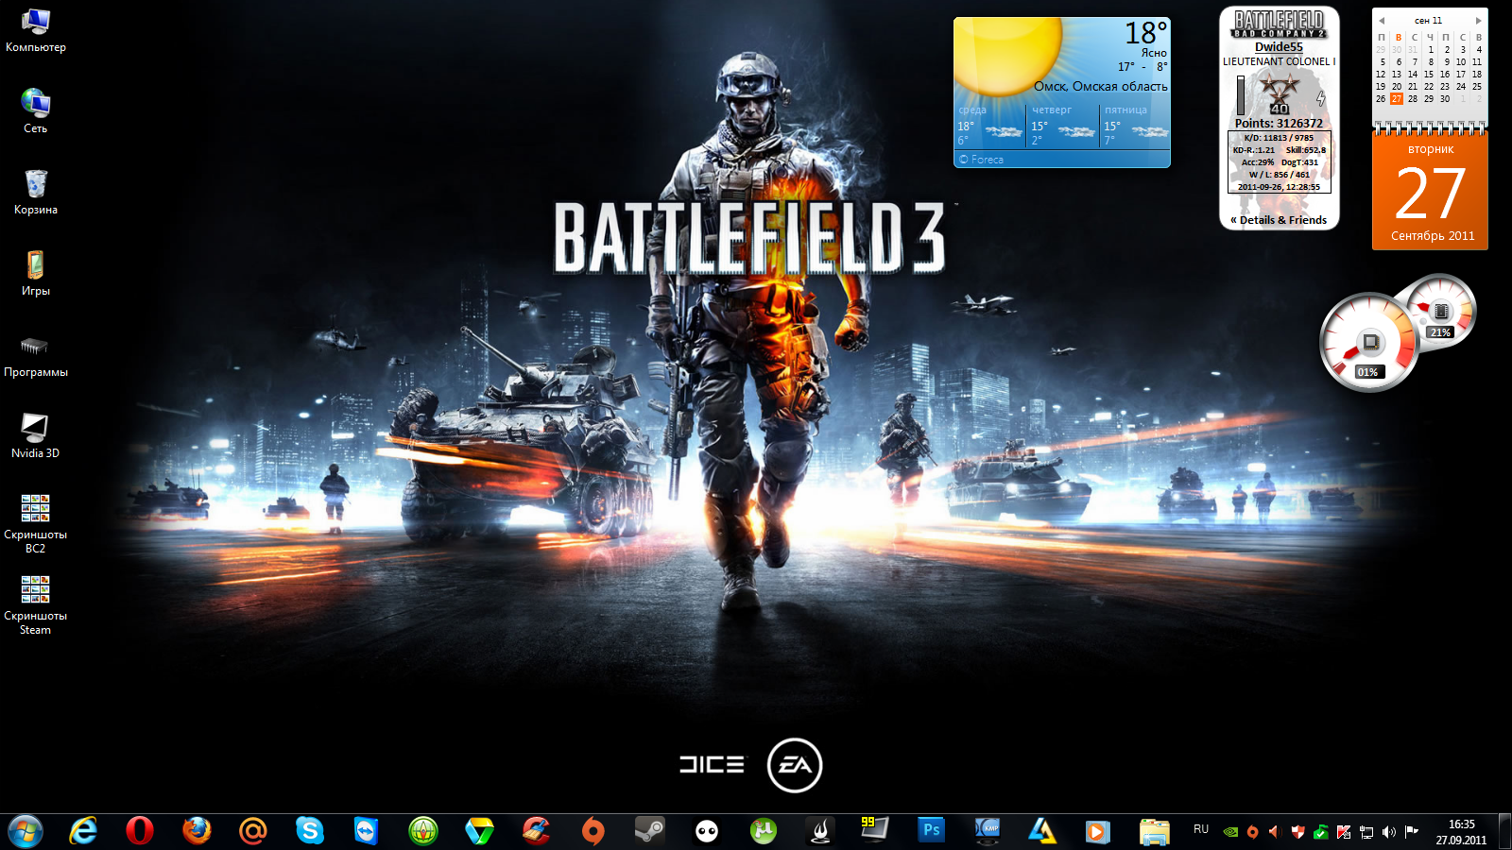Click the пятница forecast in the weather gadget
1512x850 pixels.
click(1136, 126)
